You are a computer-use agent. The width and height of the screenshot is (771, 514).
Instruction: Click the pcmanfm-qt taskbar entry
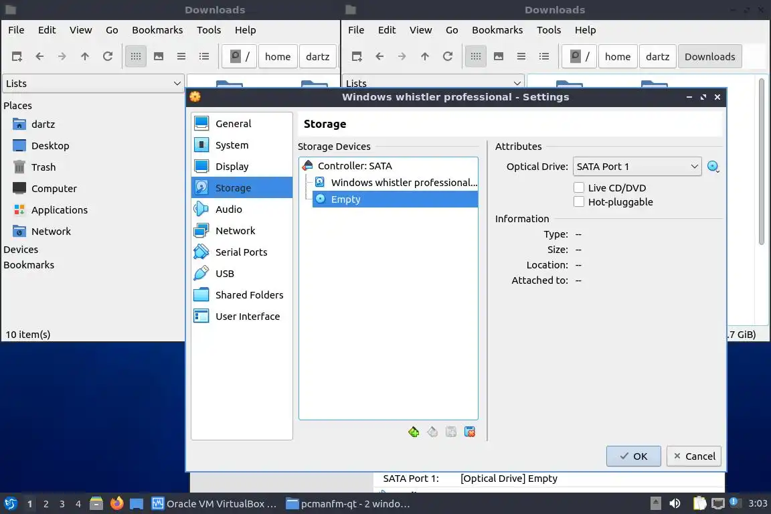tap(348, 504)
